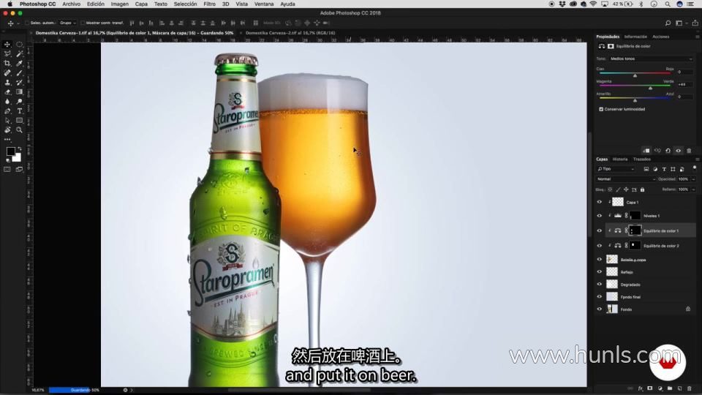Open the Capas panel menu

click(697, 159)
